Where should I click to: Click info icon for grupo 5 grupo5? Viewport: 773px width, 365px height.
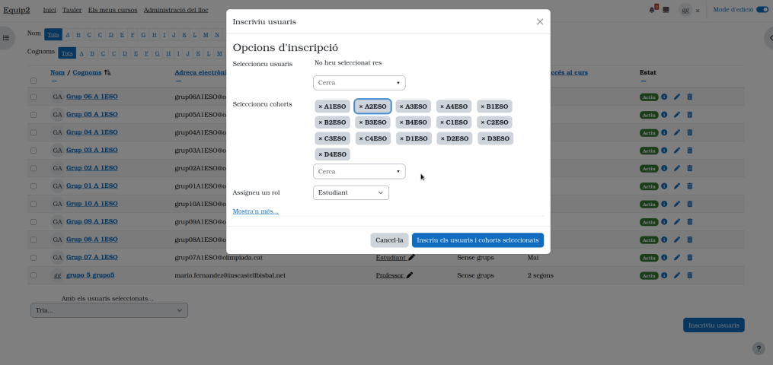[x=664, y=275]
